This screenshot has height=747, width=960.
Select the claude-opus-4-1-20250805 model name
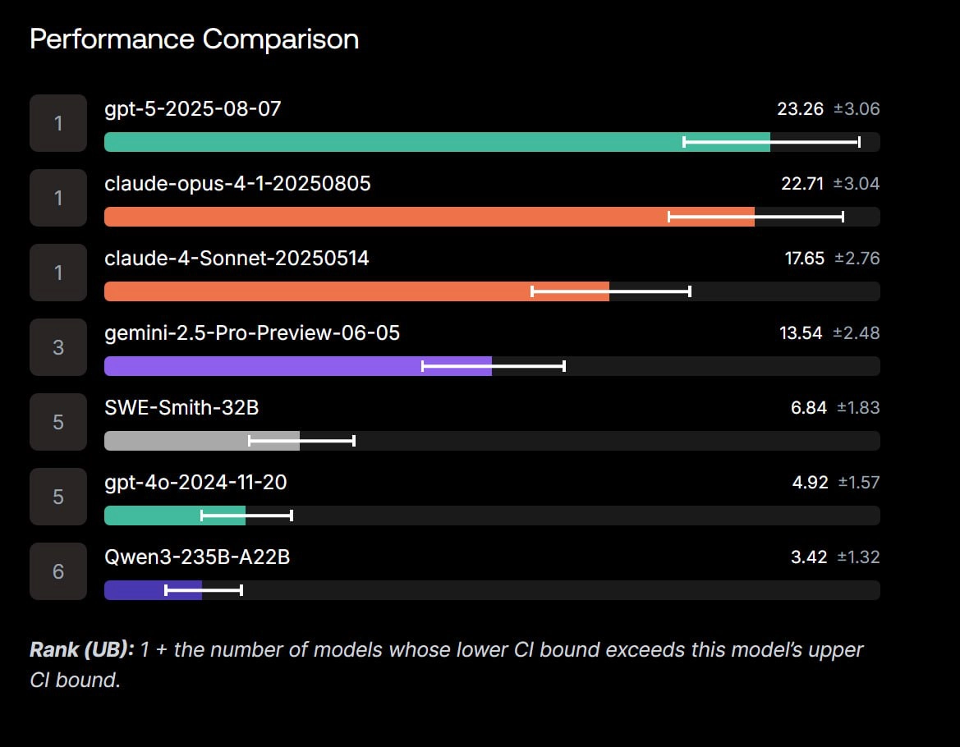click(237, 183)
